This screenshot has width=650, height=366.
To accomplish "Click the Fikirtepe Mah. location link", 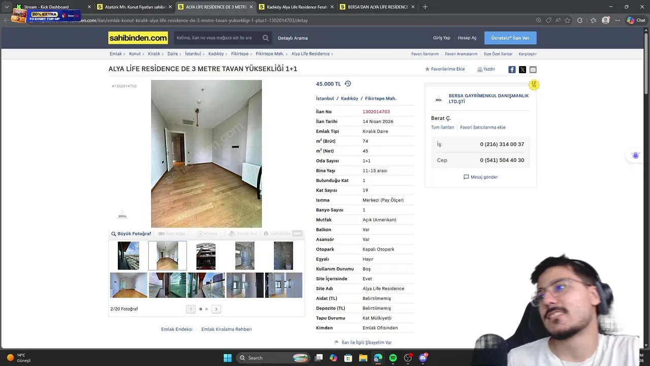I will [380, 99].
